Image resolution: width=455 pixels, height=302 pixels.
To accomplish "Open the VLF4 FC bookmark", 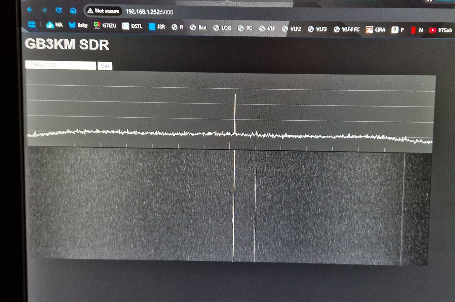I will pyautogui.click(x=346, y=29).
